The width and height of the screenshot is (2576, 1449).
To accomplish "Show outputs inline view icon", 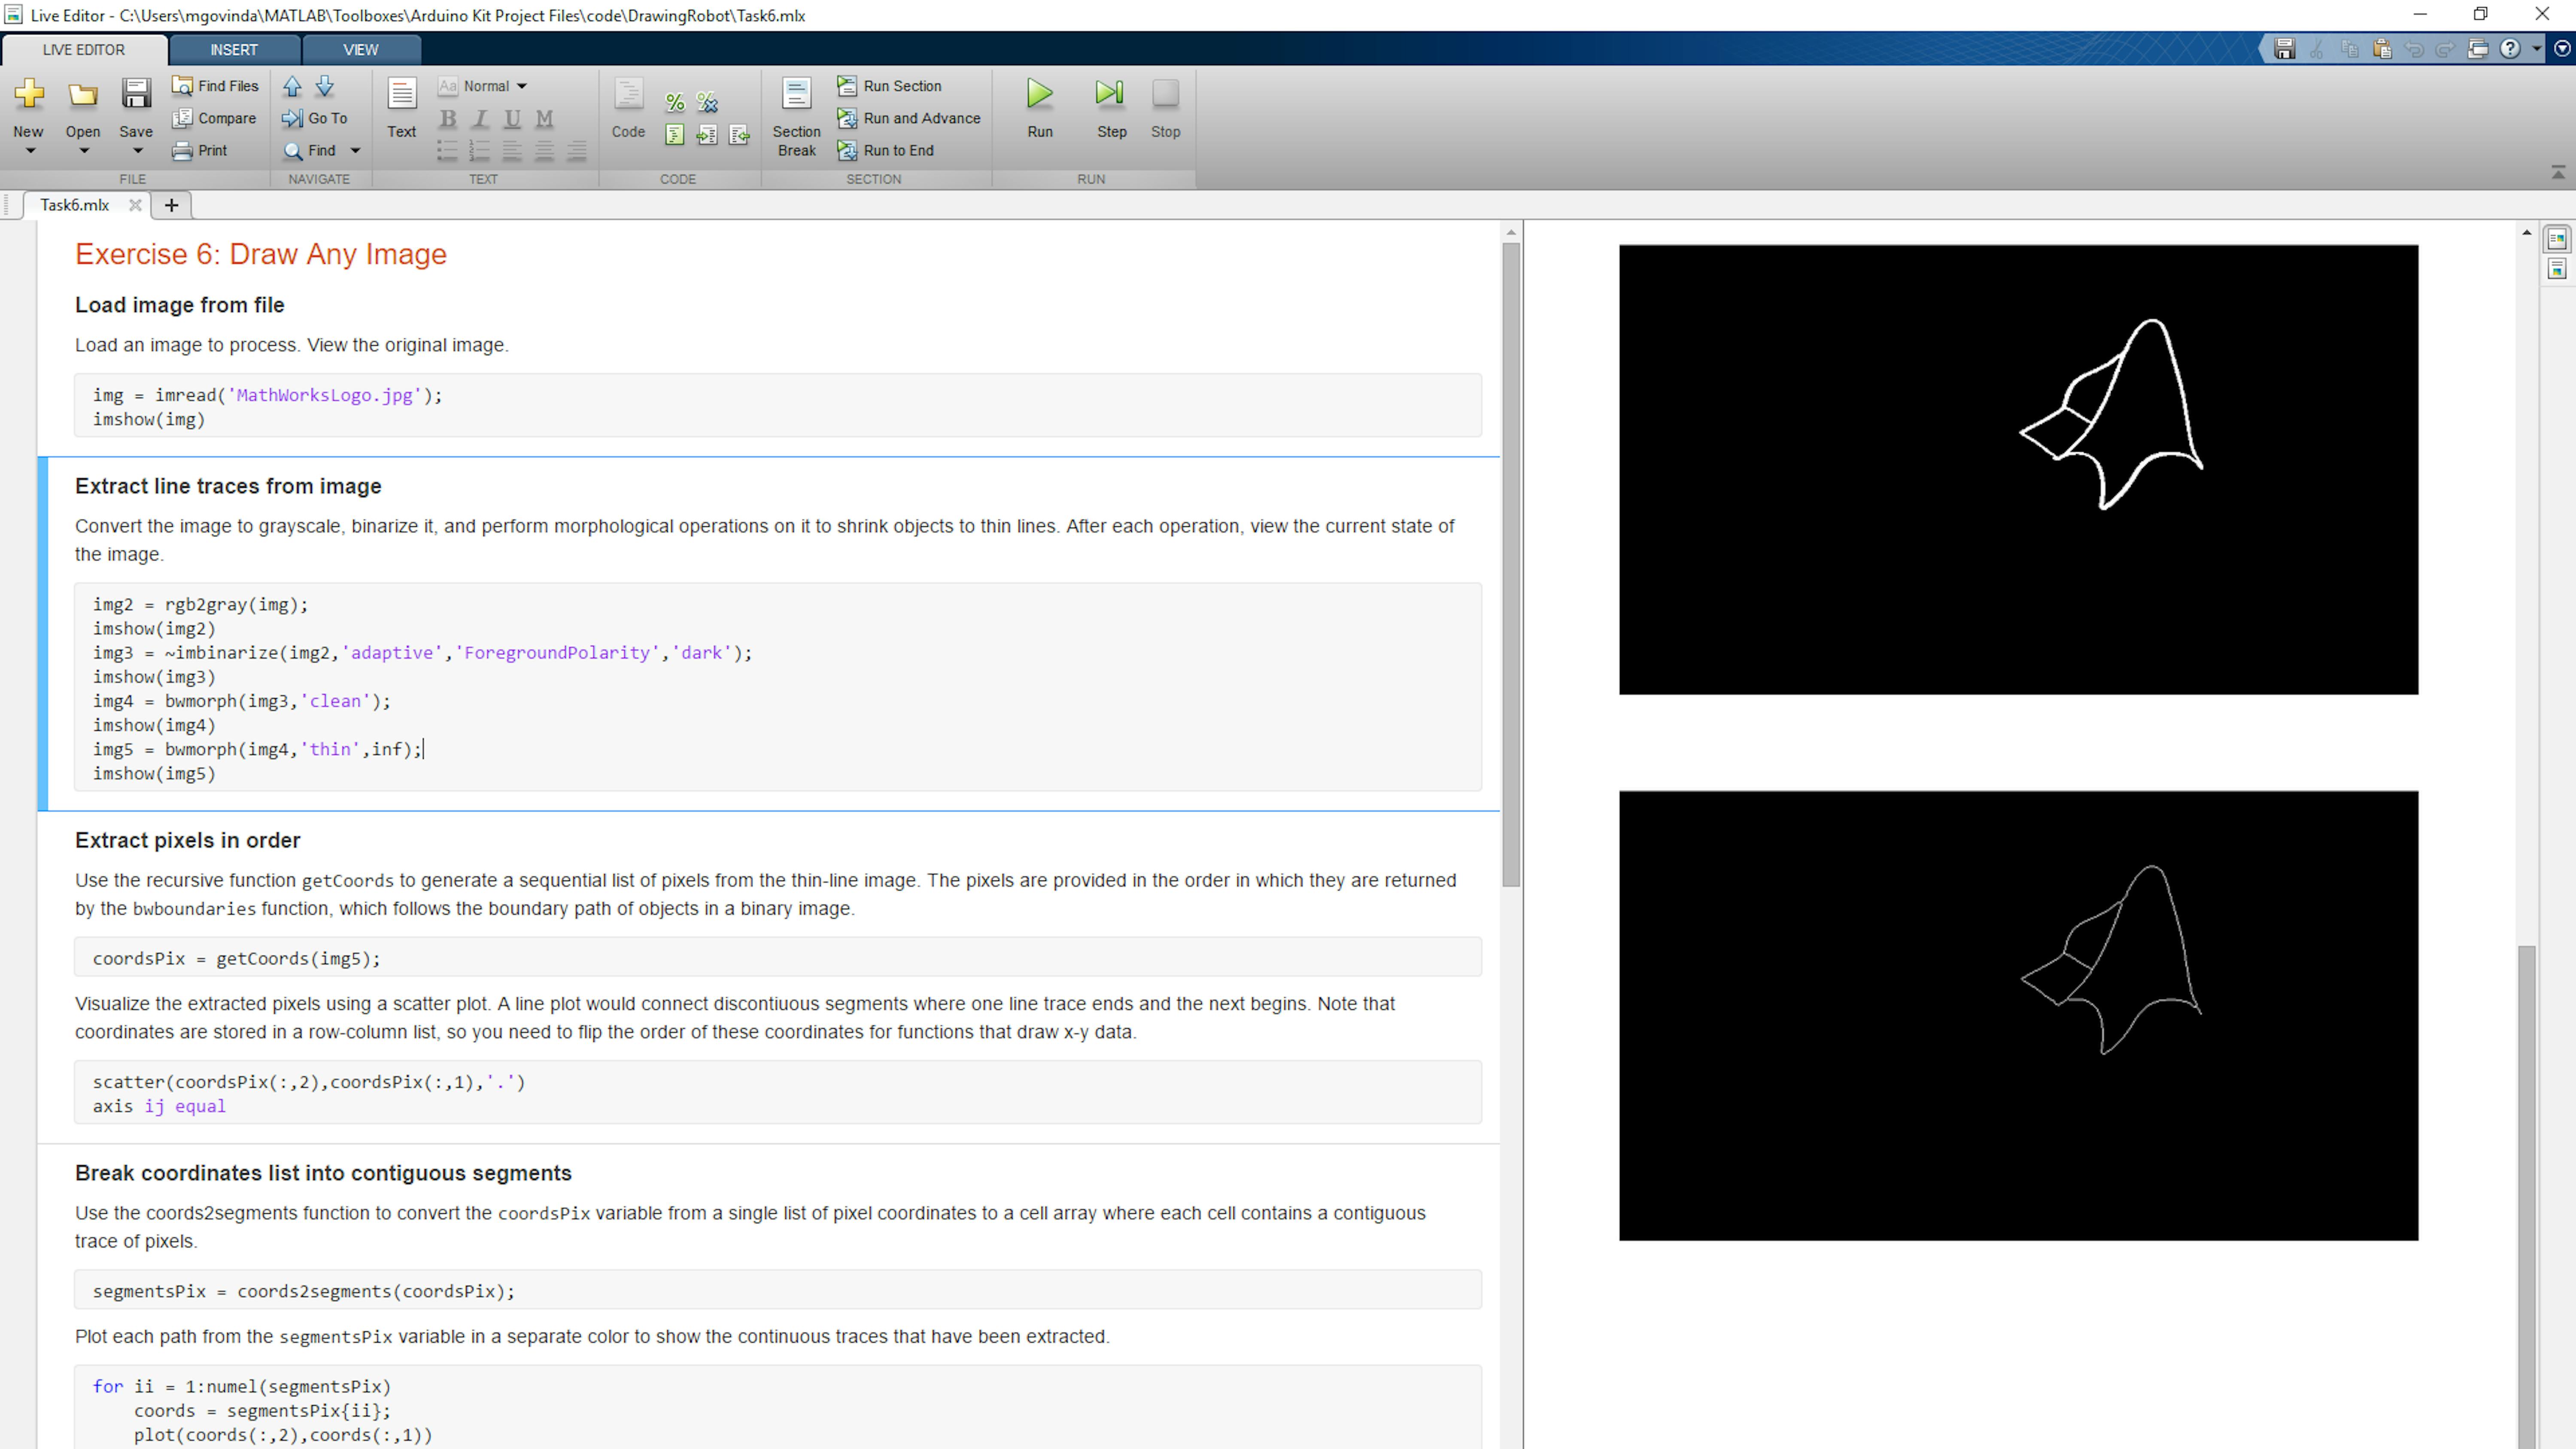I will pos(2557,270).
